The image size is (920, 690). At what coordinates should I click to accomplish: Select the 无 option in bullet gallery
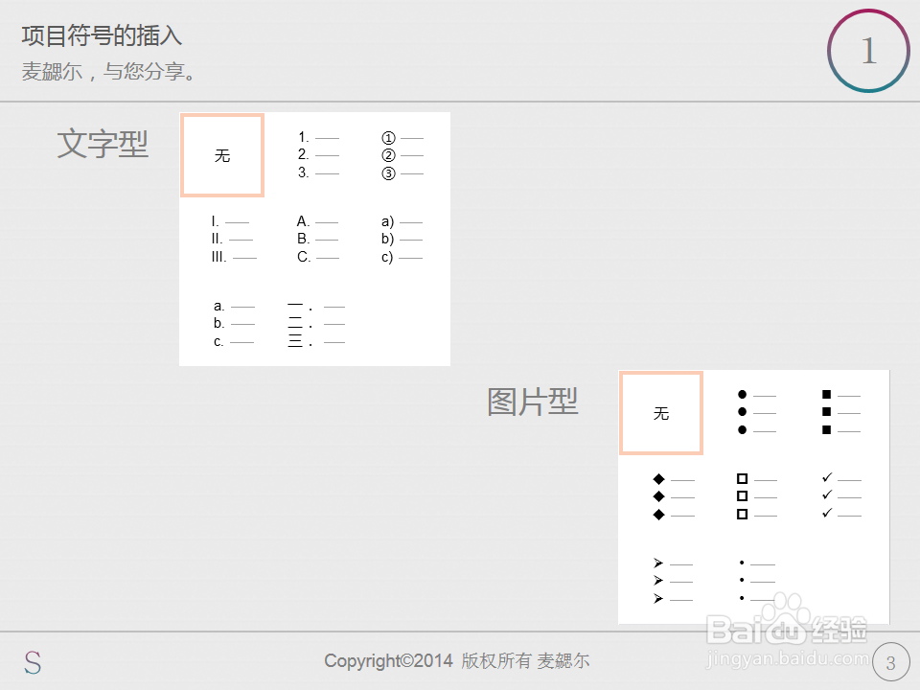click(x=661, y=413)
